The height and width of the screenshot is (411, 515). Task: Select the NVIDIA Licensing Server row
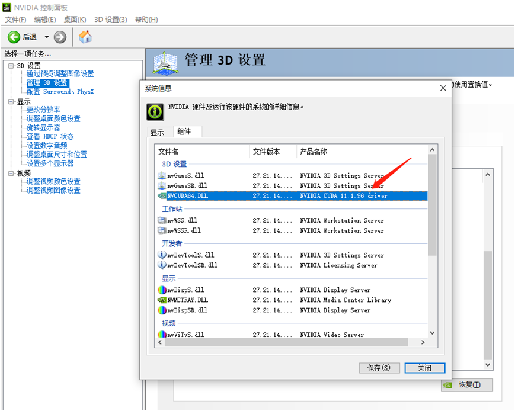coord(292,265)
